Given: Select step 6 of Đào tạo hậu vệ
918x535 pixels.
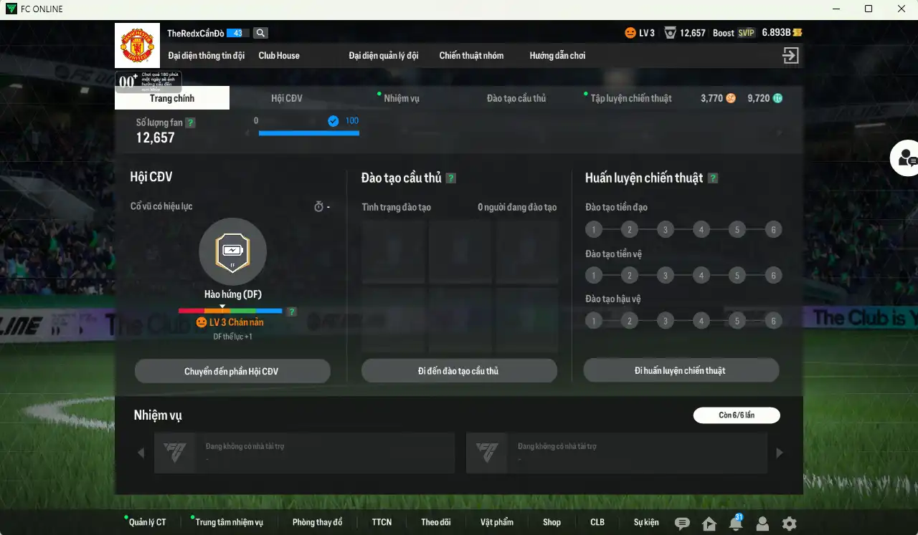Looking at the screenshot, I should point(773,321).
